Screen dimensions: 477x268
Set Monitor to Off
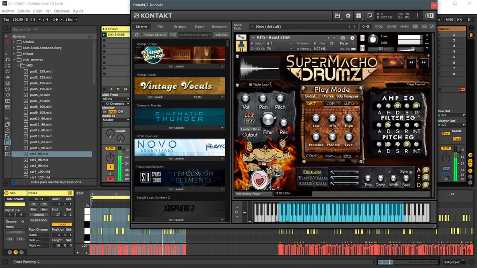(x=121, y=112)
